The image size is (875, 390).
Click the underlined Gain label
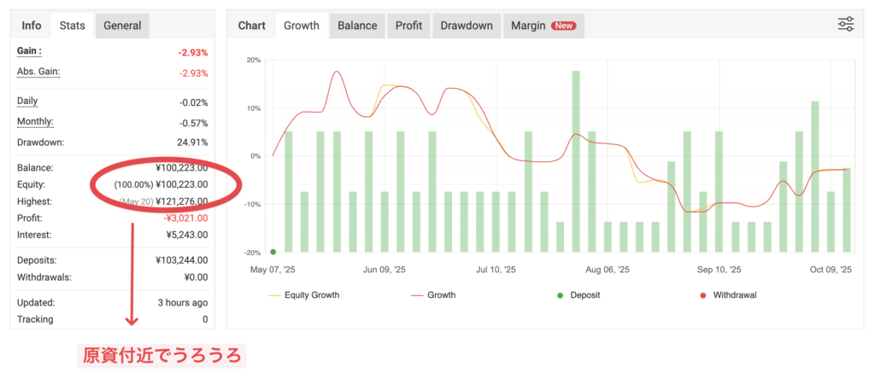click(30, 52)
